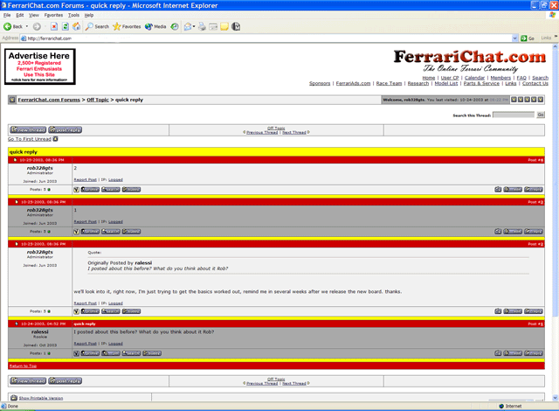Click the profile button under post #4
559x411 pixels.
coord(90,190)
